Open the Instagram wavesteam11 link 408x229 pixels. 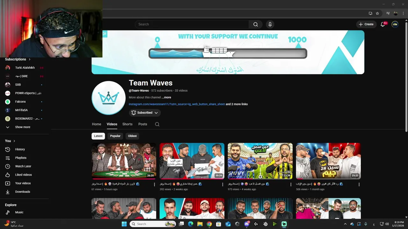click(177, 104)
